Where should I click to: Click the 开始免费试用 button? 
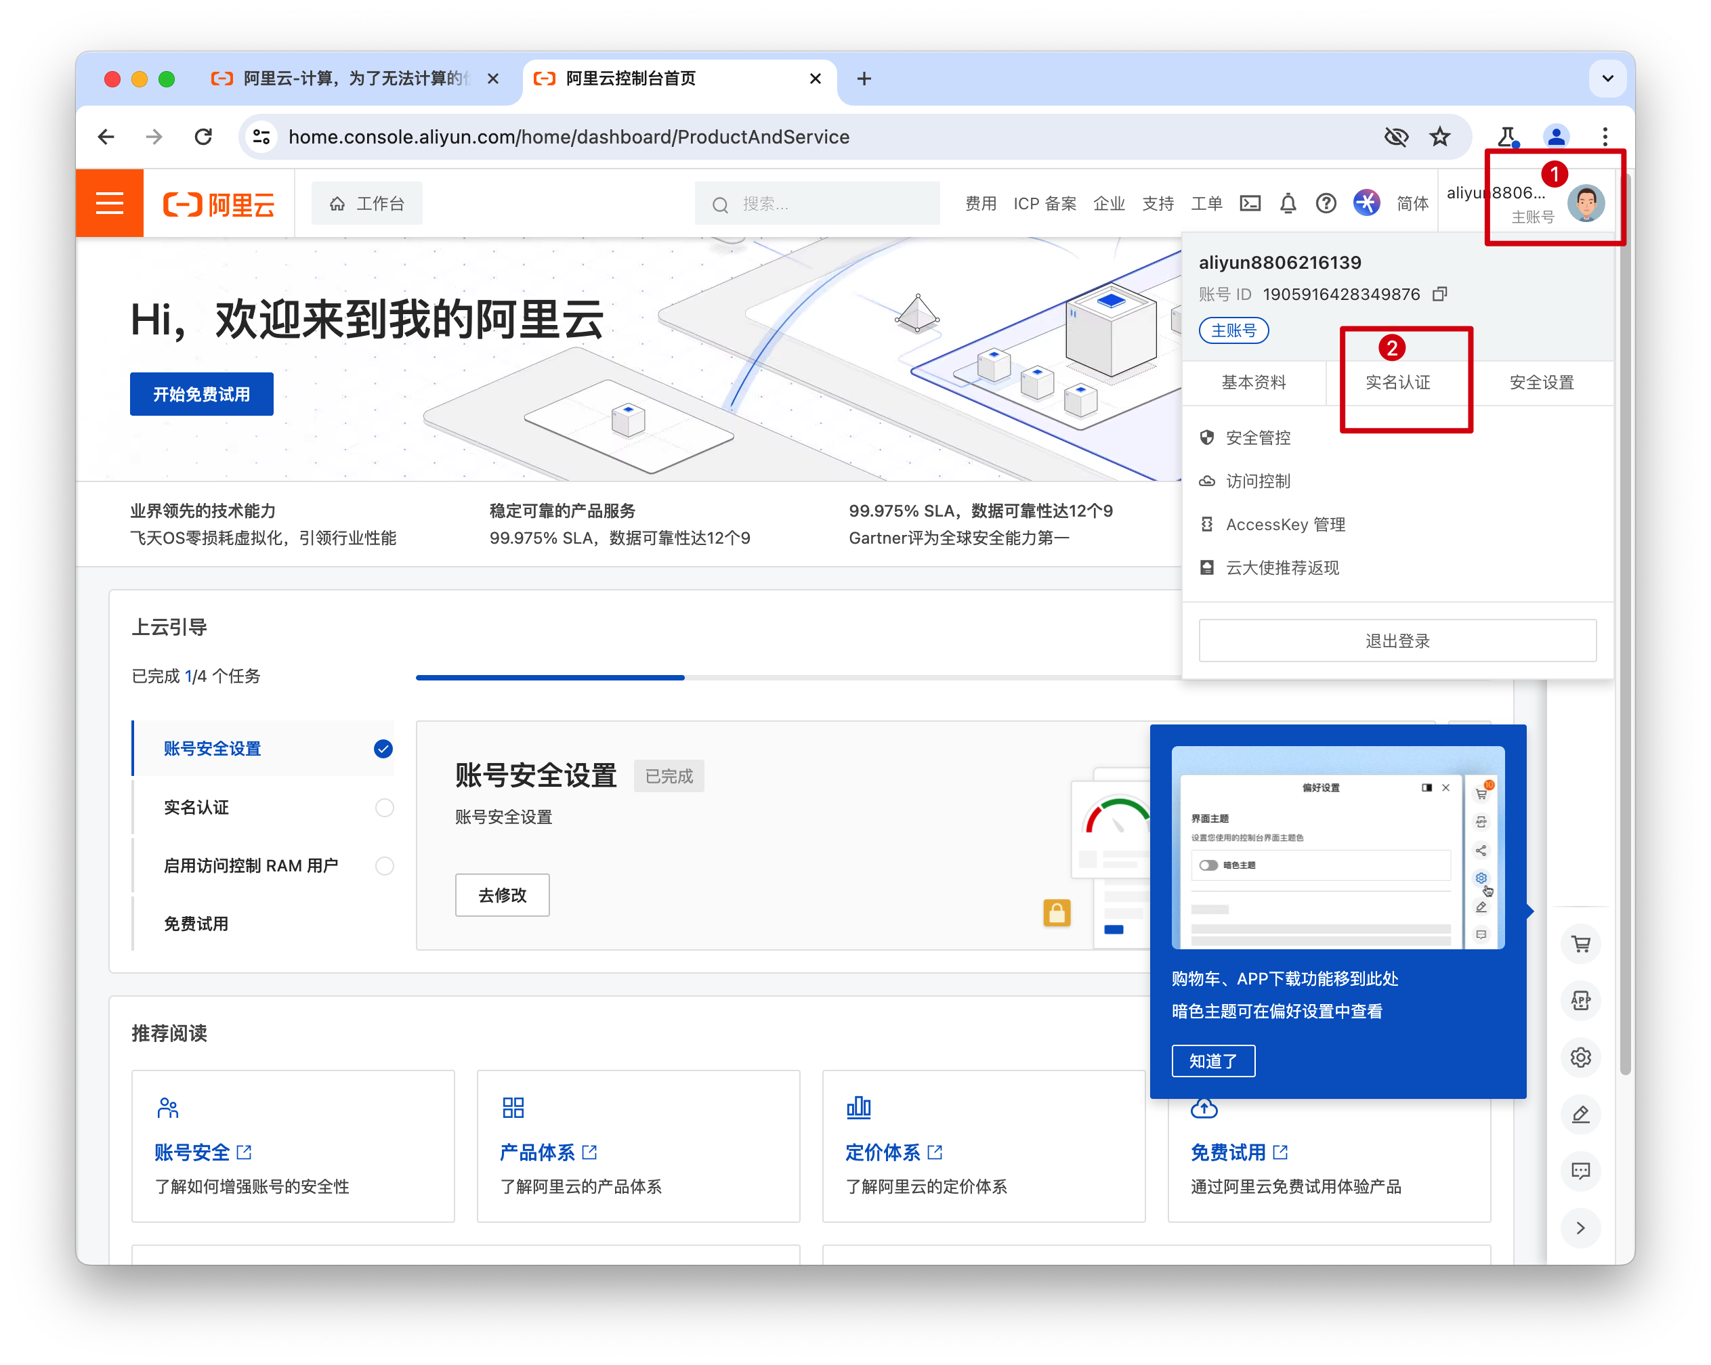click(x=202, y=394)
